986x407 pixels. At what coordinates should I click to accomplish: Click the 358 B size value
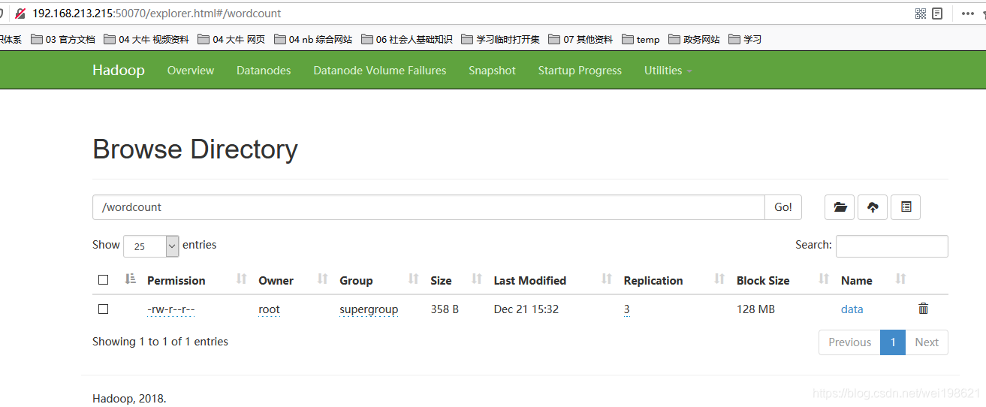pyautogui.click(x=445, y=309)
